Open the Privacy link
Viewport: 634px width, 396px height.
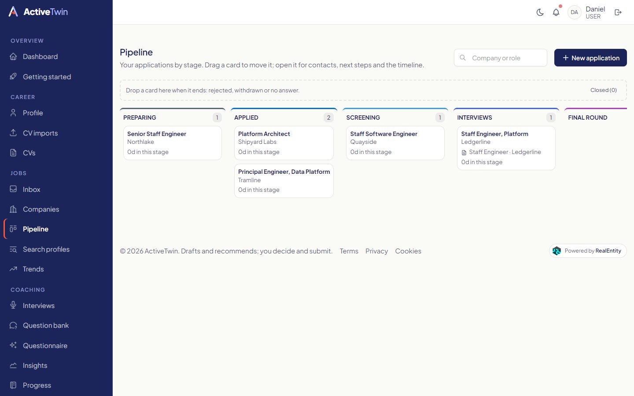(376, 251)
